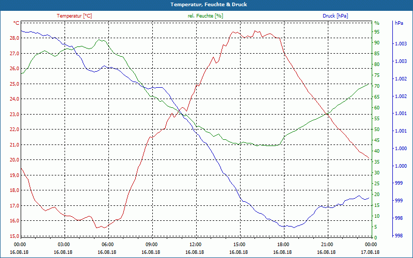Click the 26,0 temperature axis tick
Image resolution: width=413 pixels, height=258 pixels.
pyautogui.click(x=14, y=69)
